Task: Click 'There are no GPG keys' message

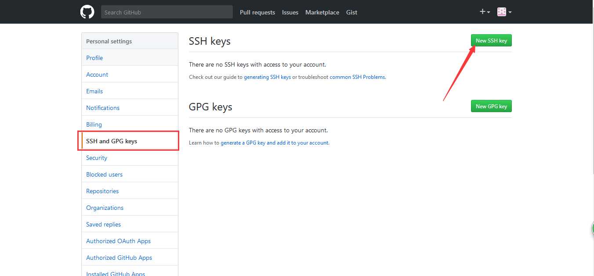Action: (258, 130)
